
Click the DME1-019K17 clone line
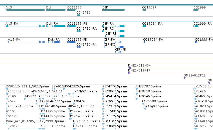170,73
